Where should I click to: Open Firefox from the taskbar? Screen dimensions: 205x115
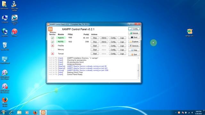click(35, 112)
